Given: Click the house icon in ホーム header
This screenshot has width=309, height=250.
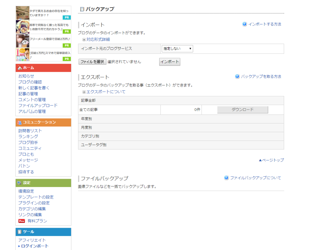Looking at the screenshot, I should click(20, 68).
